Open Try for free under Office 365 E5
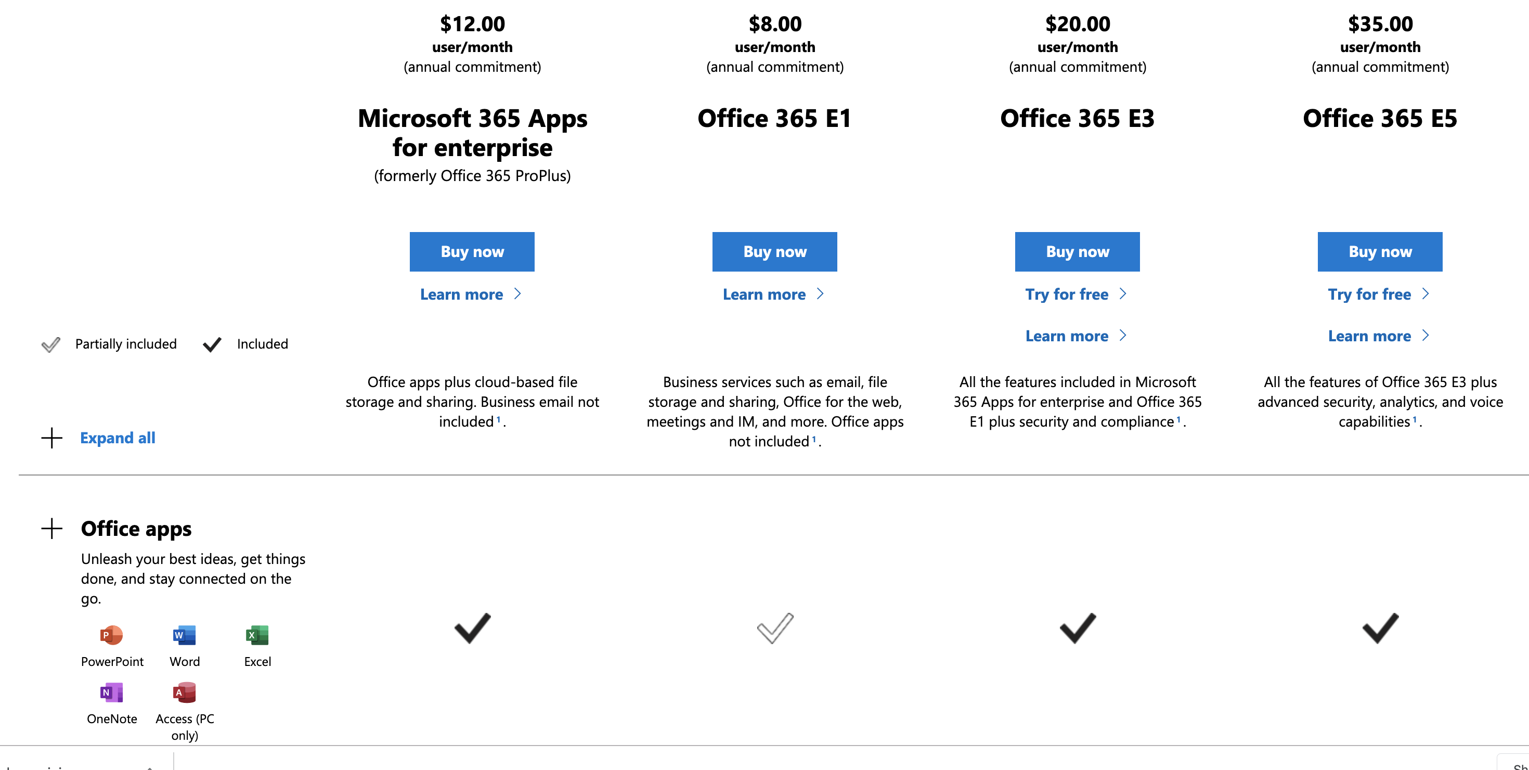The height and width of the screenshot is (770, 1529). 1379,294
